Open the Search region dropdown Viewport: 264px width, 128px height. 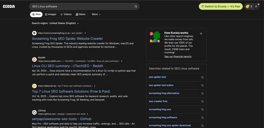click(x=64, y=23)
